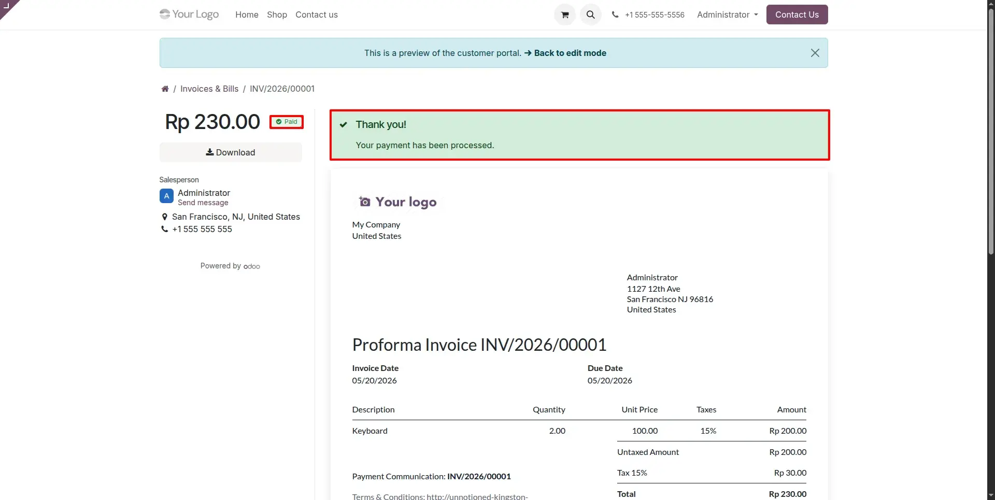The height and width of the screenshot is (500, 995).
Task: Click the Untaxed Amount label
Action: [648, 452]
